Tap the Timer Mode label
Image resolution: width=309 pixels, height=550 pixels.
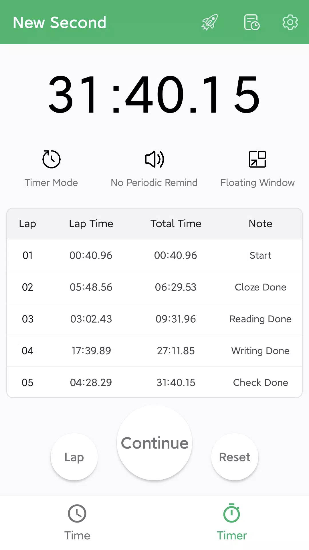coord(51,182)
